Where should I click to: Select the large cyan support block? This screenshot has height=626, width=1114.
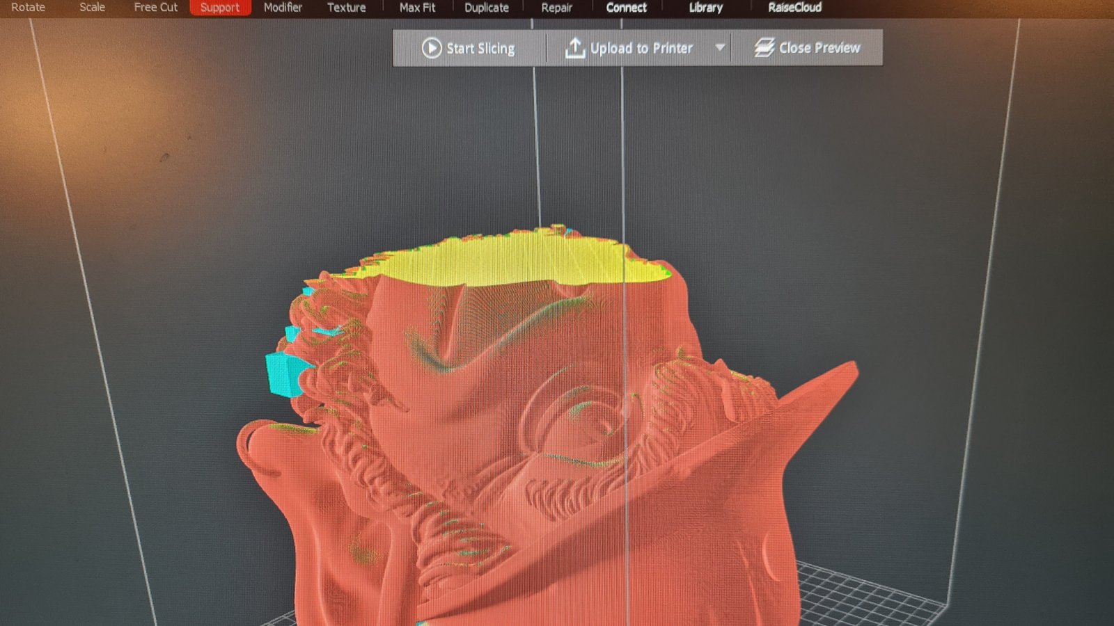pos(283,374)
